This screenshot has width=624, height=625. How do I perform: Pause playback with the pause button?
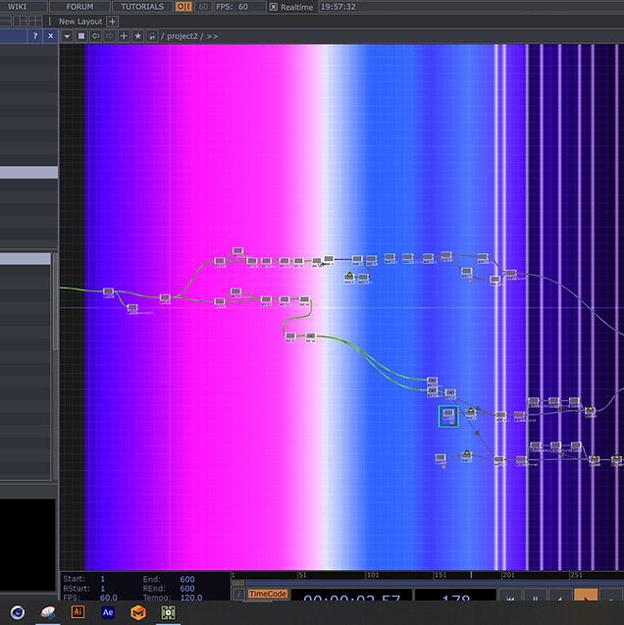[535, 595]
